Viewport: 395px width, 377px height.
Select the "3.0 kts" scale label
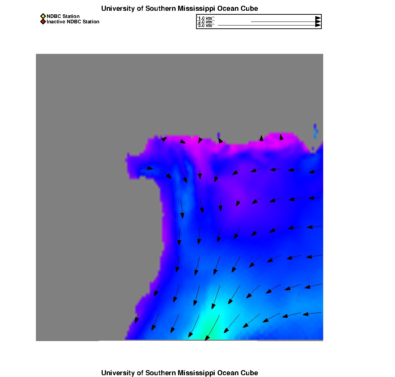tap(206, 25)
